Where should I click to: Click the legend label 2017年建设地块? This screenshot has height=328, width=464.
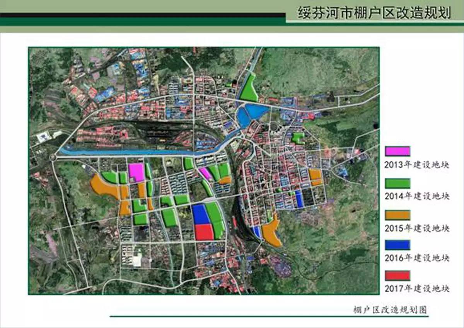tap(417, 288)
